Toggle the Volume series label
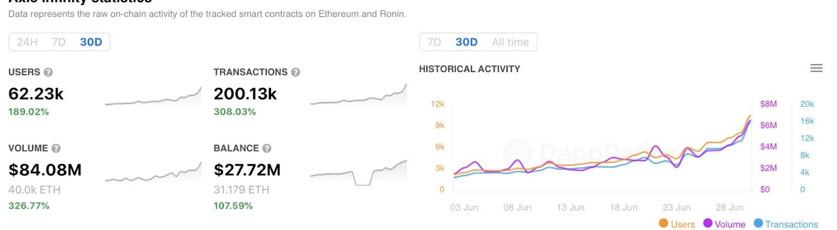Viewport: 837px width, 230px height. tap(730, 224)
